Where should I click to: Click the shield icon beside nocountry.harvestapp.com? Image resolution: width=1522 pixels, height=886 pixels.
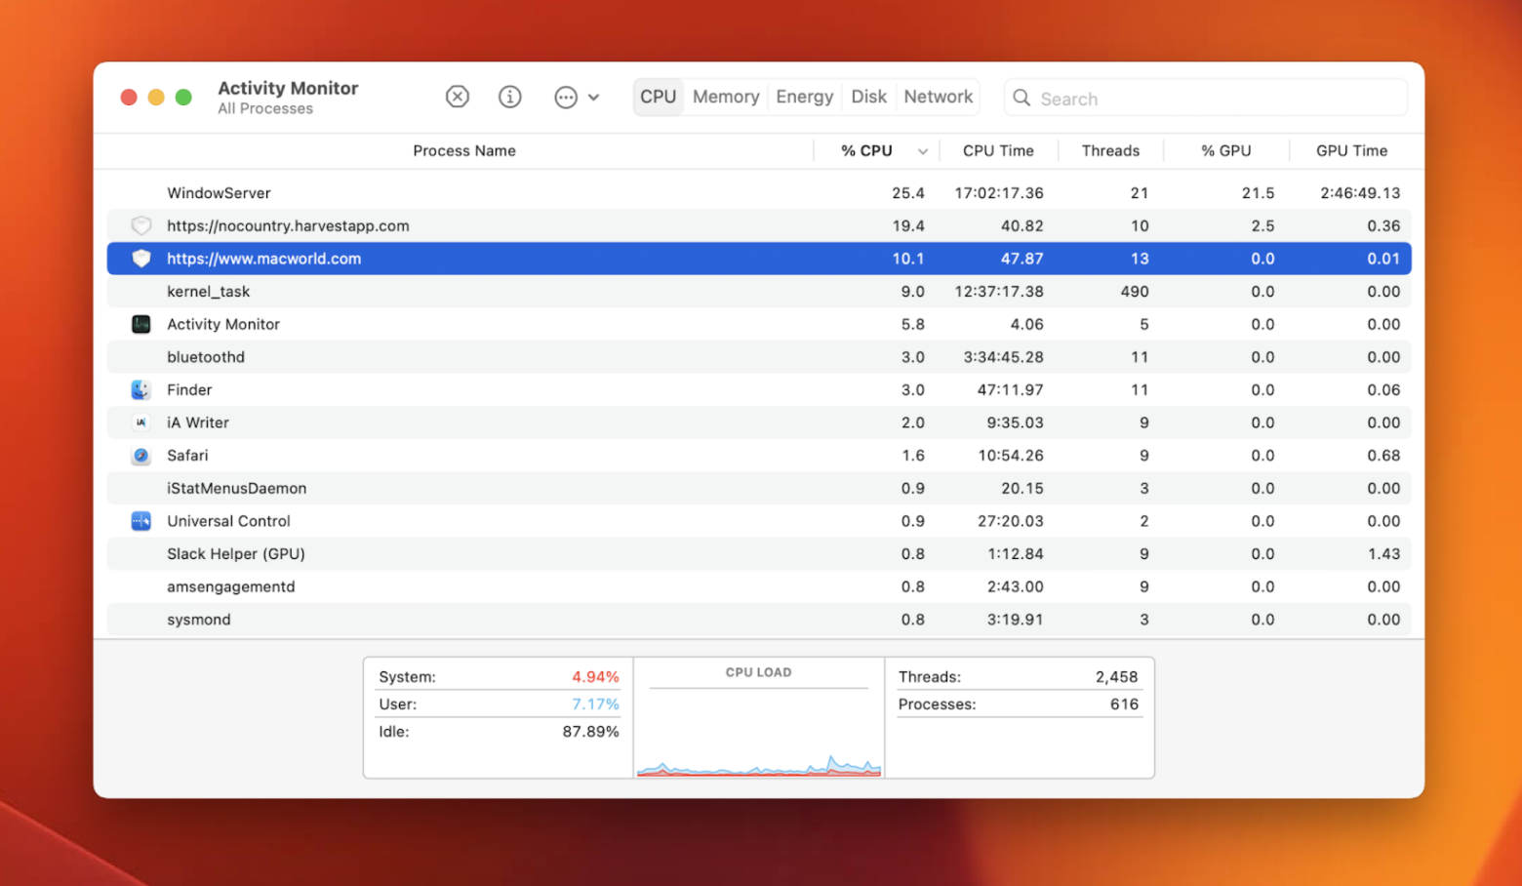[140, 225]
